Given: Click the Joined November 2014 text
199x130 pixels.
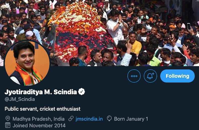Looking at the screenshot, I should (x=39, y=125).
